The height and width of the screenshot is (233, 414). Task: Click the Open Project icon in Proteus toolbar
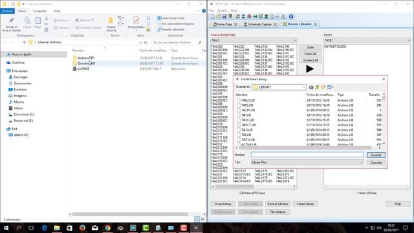click(x=219, y=16)
